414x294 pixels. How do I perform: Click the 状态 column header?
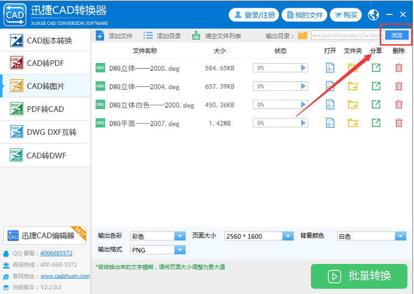(x=280, y=51)
